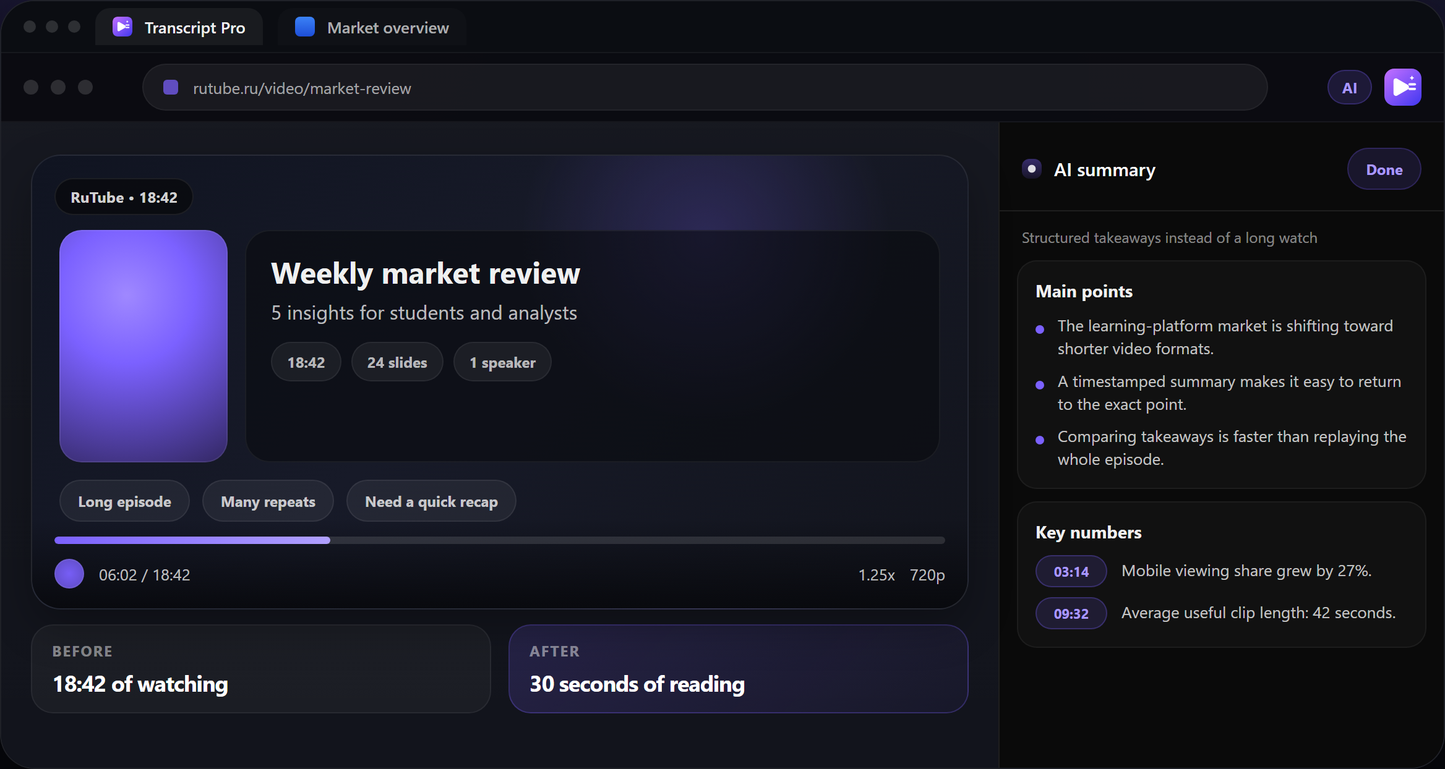Click 'Structured takeaways instead of a long watch'
This screenshot has height=769, width=1445.
click(1169, 238)
